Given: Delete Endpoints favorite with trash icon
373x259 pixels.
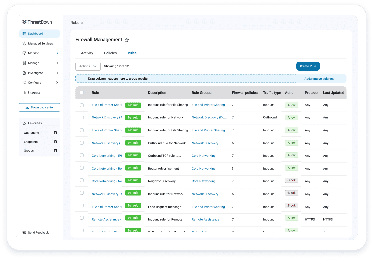Looking at the screenshot, I should pos(55,142).
